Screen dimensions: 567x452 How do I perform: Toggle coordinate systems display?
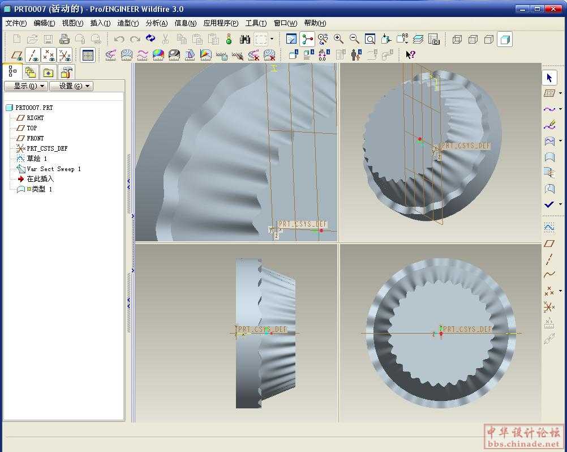click(65, 56)
